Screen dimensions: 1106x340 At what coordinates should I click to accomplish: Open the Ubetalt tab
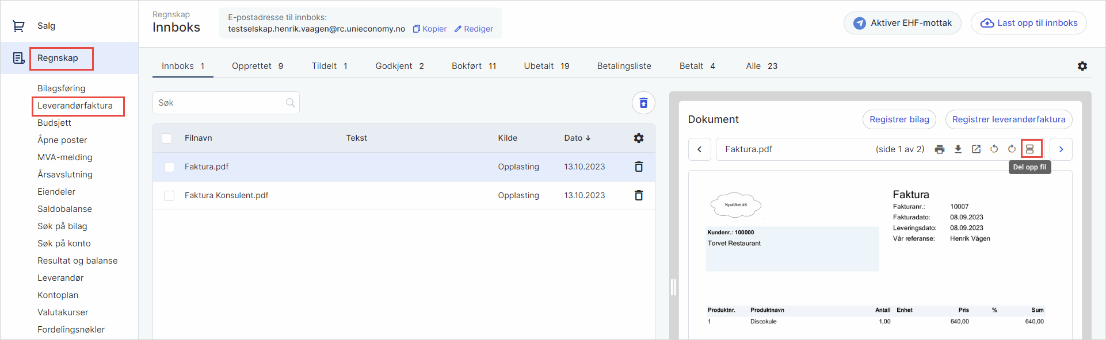click(x=546, y=66)
